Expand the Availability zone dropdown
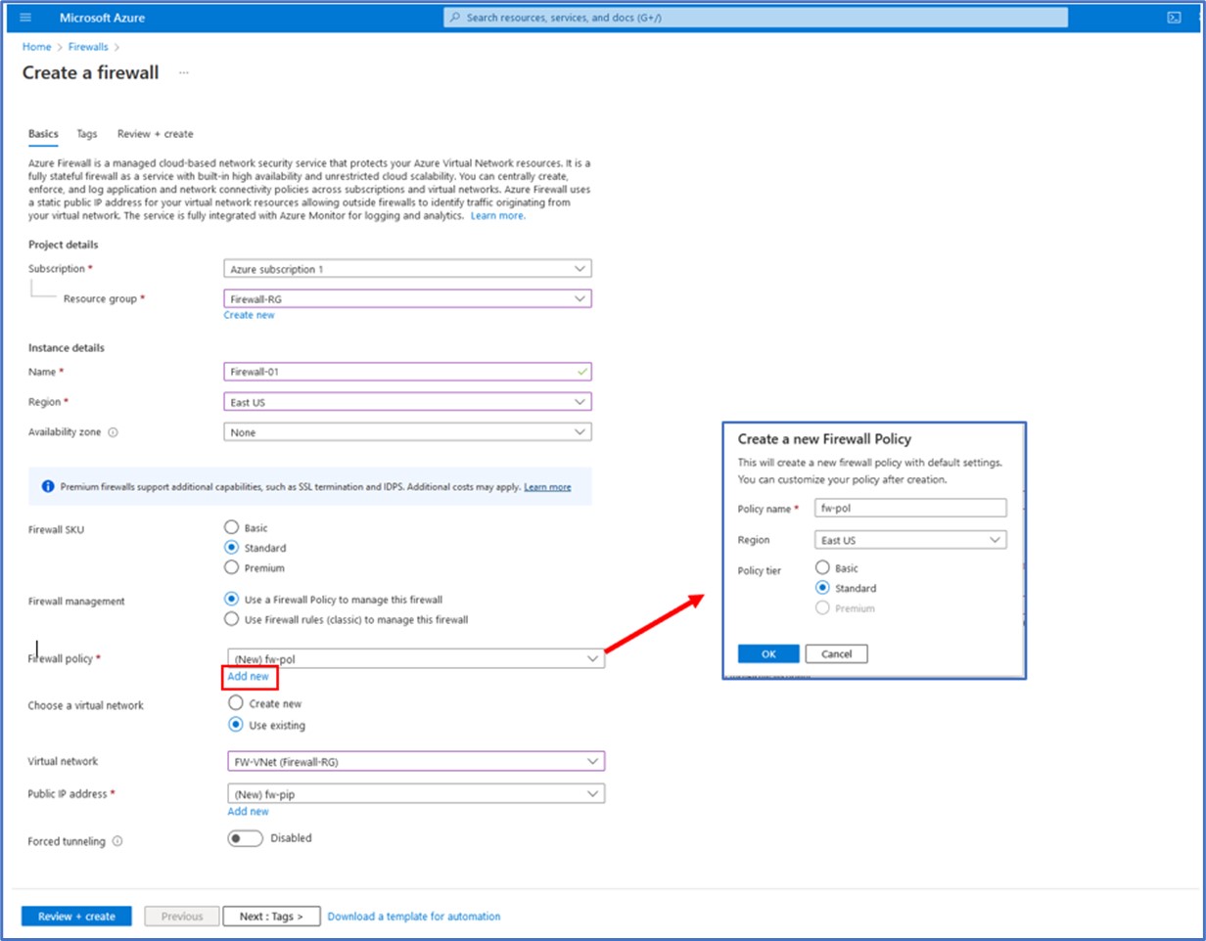This screenshot has height=941, width=1206. tap(407, 432)
